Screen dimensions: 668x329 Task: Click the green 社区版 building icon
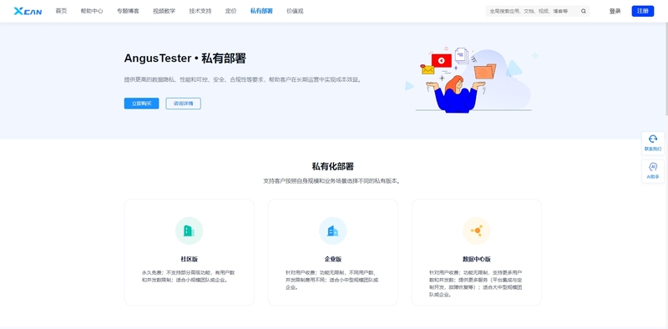(x=189, y=231)
